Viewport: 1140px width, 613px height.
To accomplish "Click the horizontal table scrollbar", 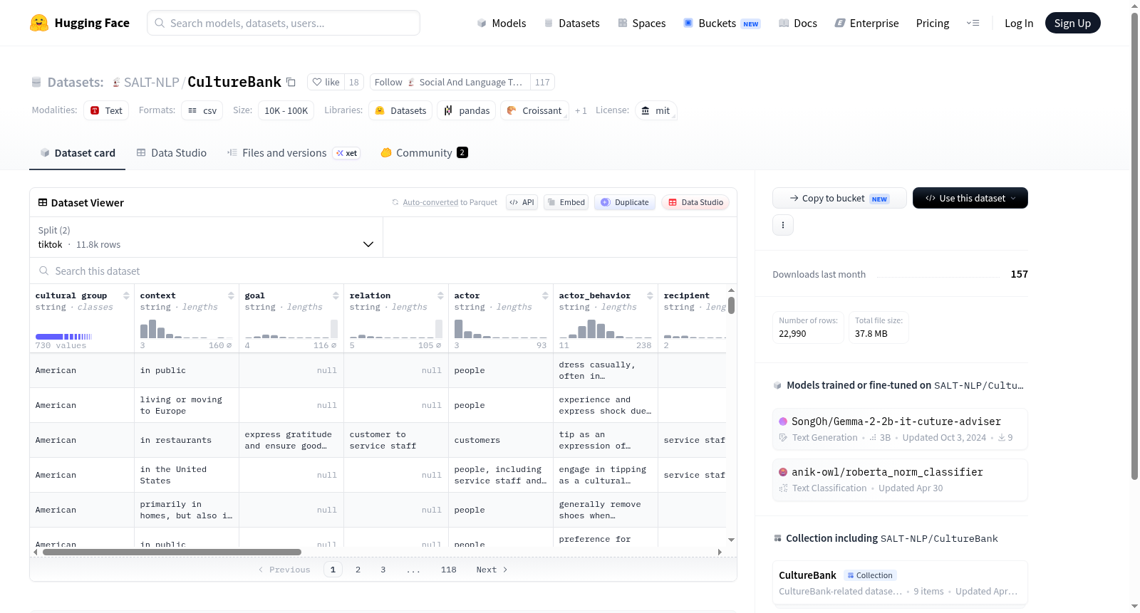I will [x=172, y=552].
